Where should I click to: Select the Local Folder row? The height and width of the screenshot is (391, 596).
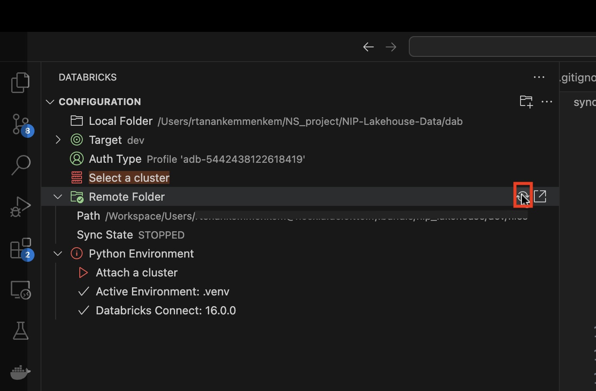[300, 121]
